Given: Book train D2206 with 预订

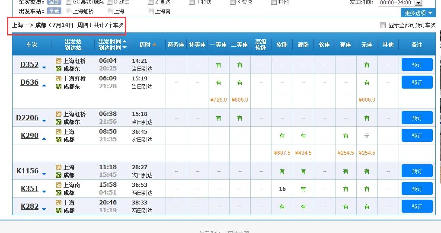Looking at the screenshot, I should point(417,118).
